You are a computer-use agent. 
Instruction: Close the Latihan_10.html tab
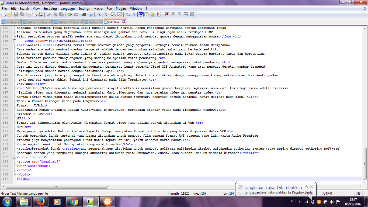pos(50,22)
